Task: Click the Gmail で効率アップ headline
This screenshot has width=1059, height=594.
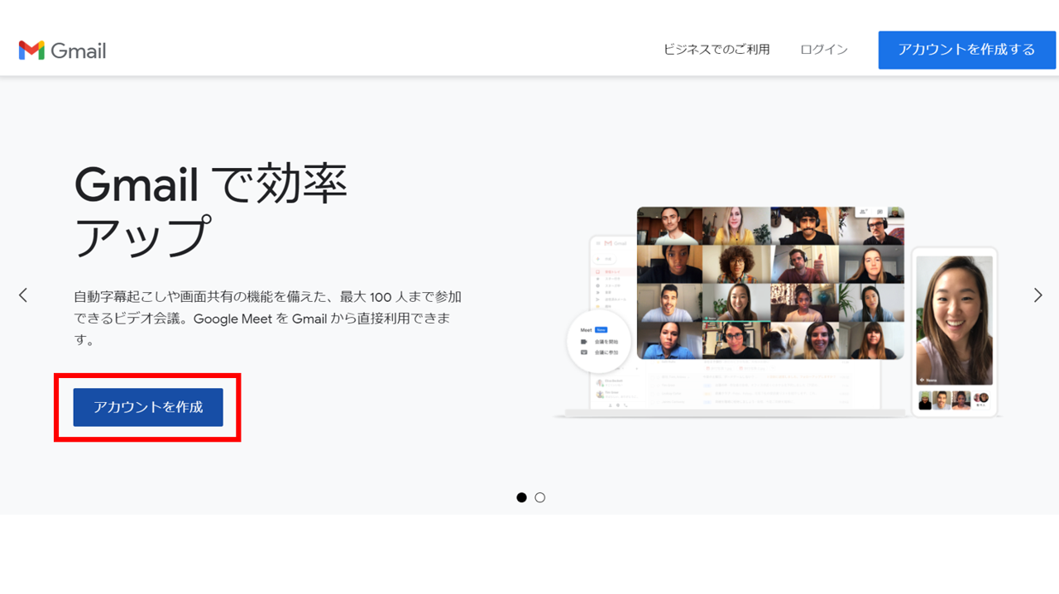Action: tap(211, 210)
